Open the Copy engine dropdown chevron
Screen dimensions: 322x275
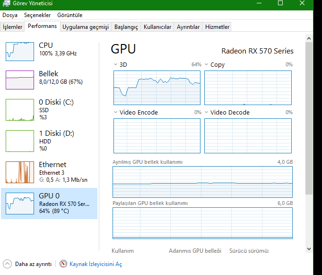(206, 64)
